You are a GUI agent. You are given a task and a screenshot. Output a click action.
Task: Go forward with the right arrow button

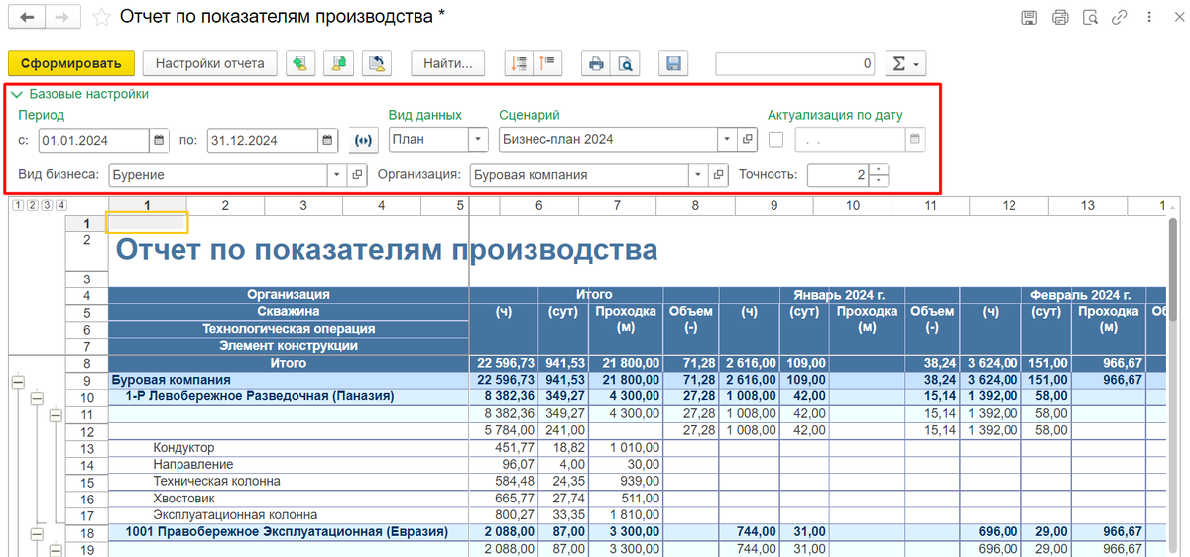click(x=62, y=17)
